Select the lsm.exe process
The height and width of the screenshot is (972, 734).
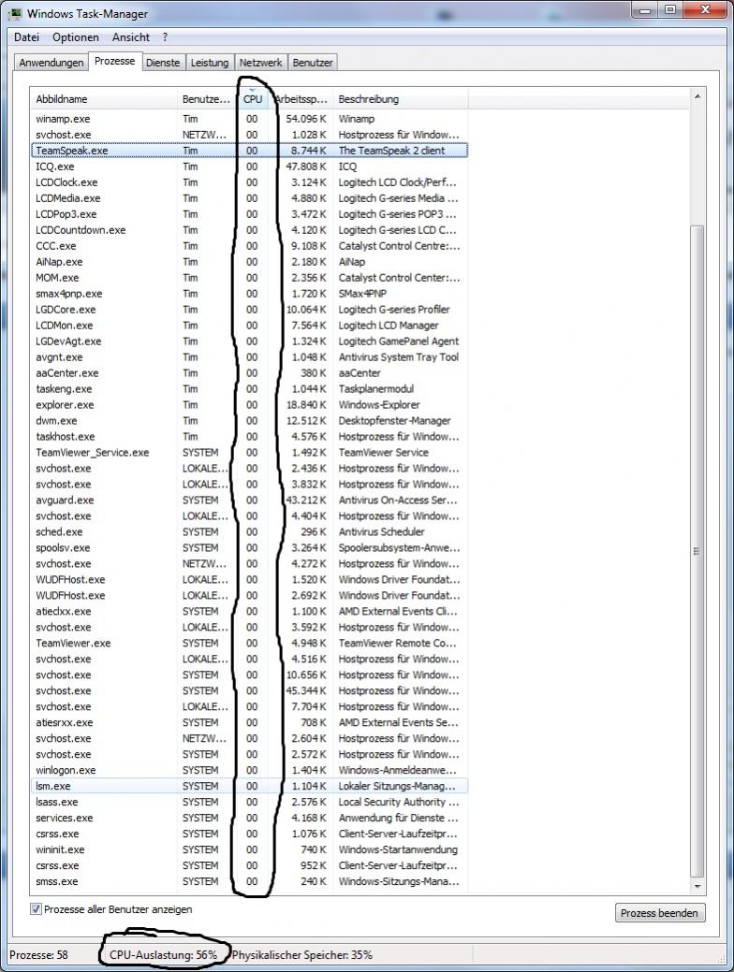tap(249, 786)
